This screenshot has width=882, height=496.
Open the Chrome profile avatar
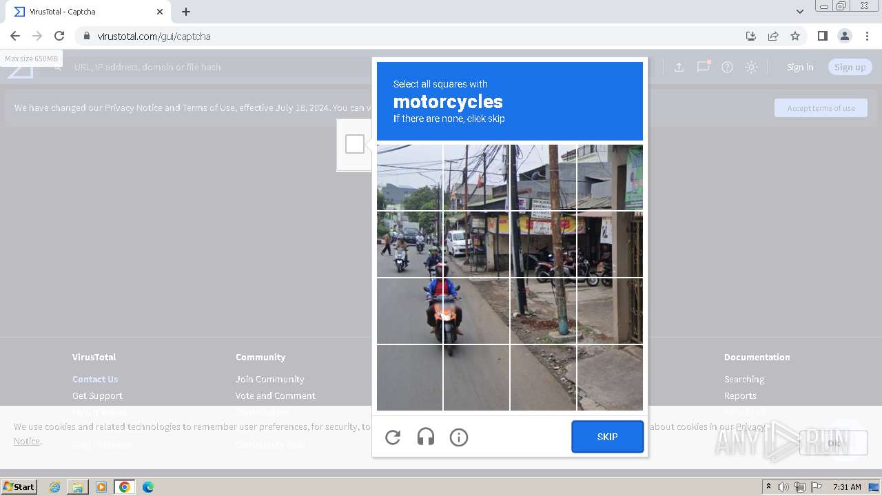click(x=845, y=36)
